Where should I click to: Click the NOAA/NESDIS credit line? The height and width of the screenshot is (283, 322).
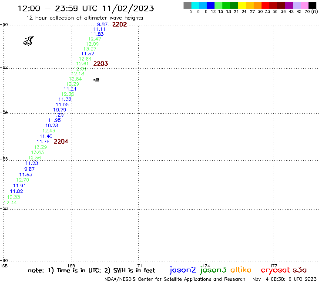tap(175, 279)
